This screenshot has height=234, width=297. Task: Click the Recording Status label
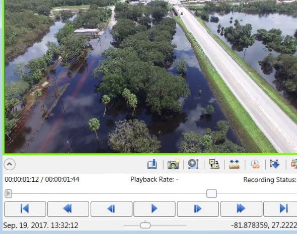270,180
